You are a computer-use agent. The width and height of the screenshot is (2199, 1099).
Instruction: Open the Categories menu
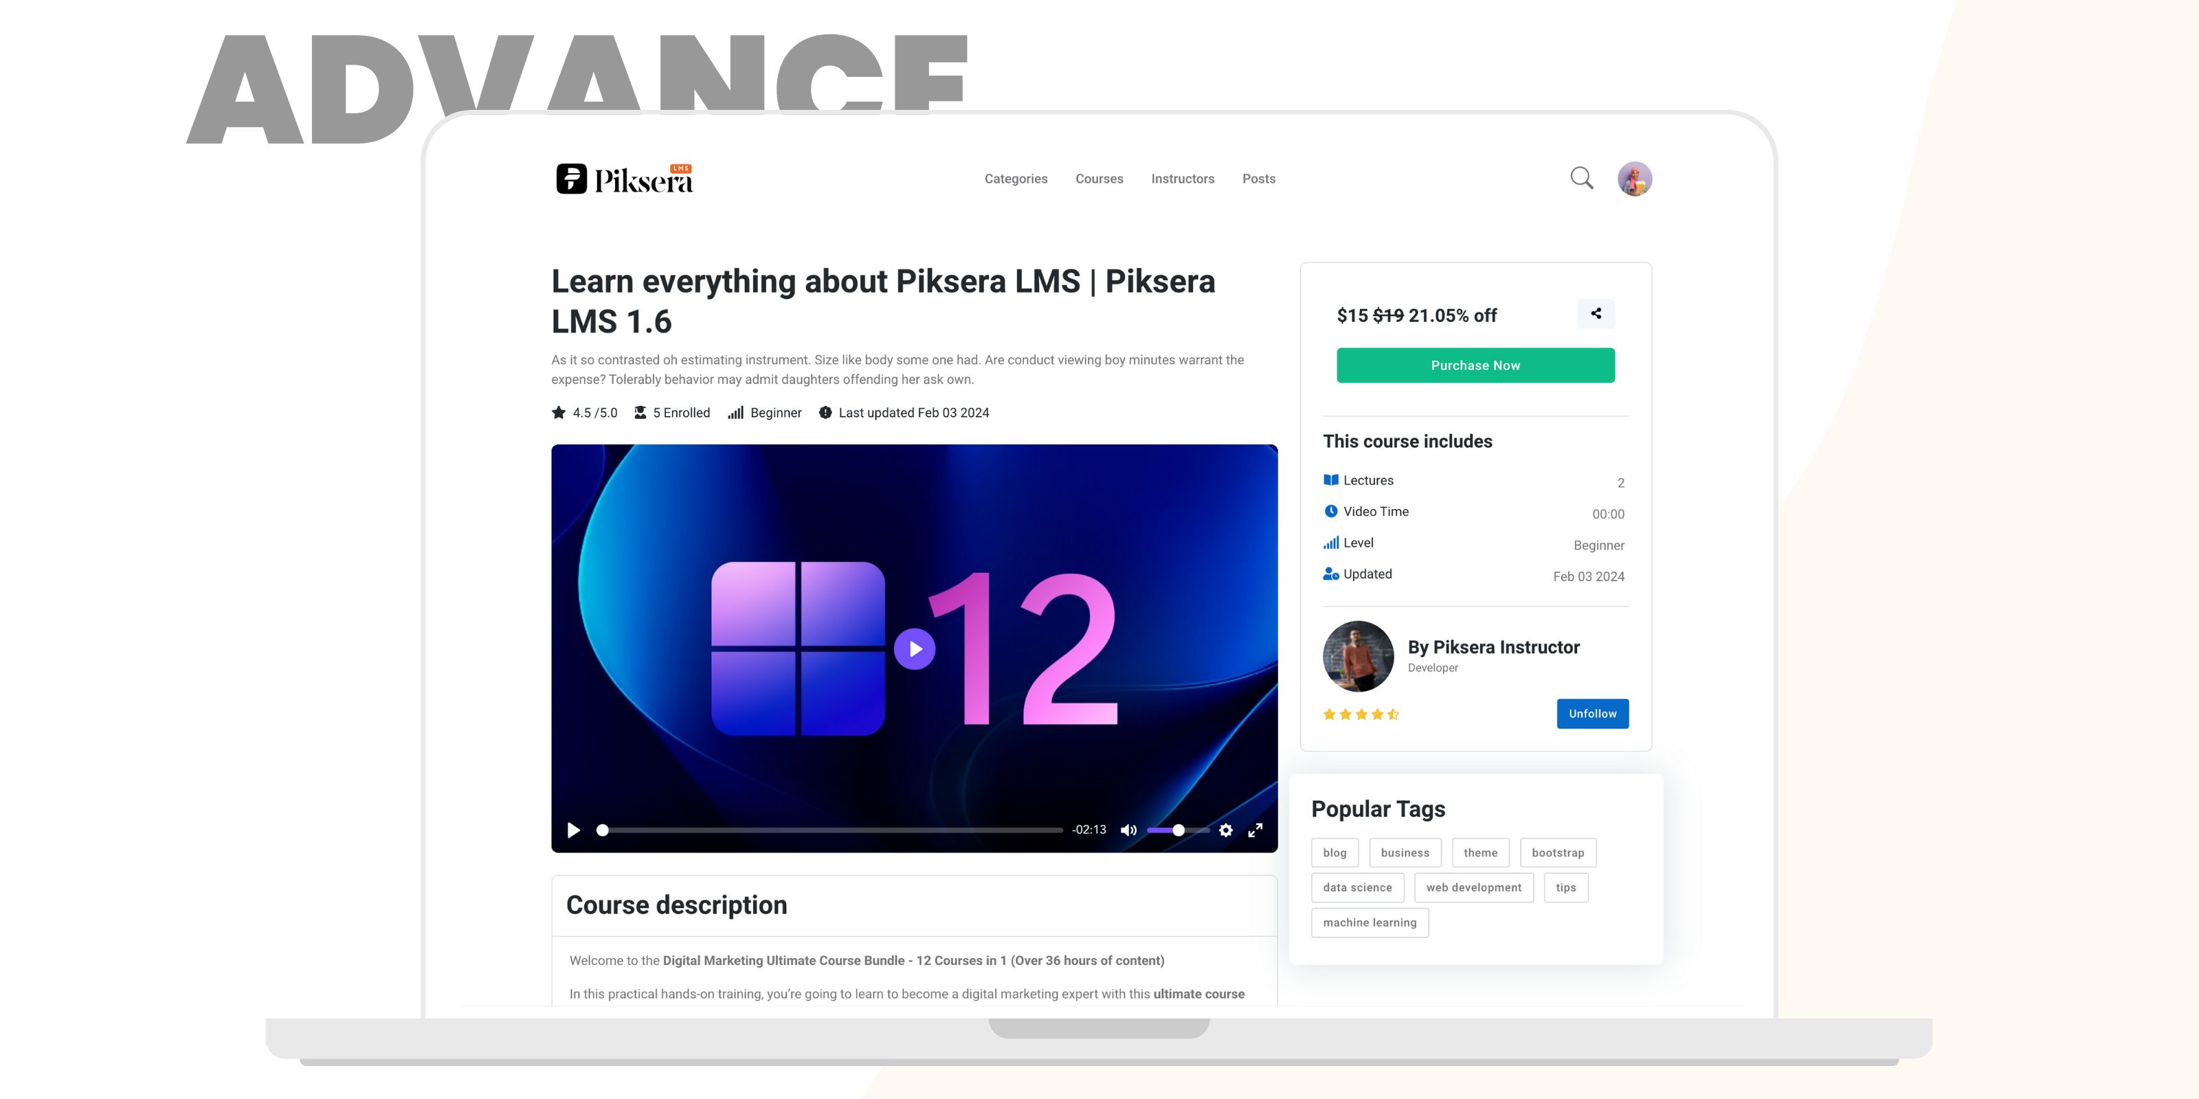[x=1016, y=179]
